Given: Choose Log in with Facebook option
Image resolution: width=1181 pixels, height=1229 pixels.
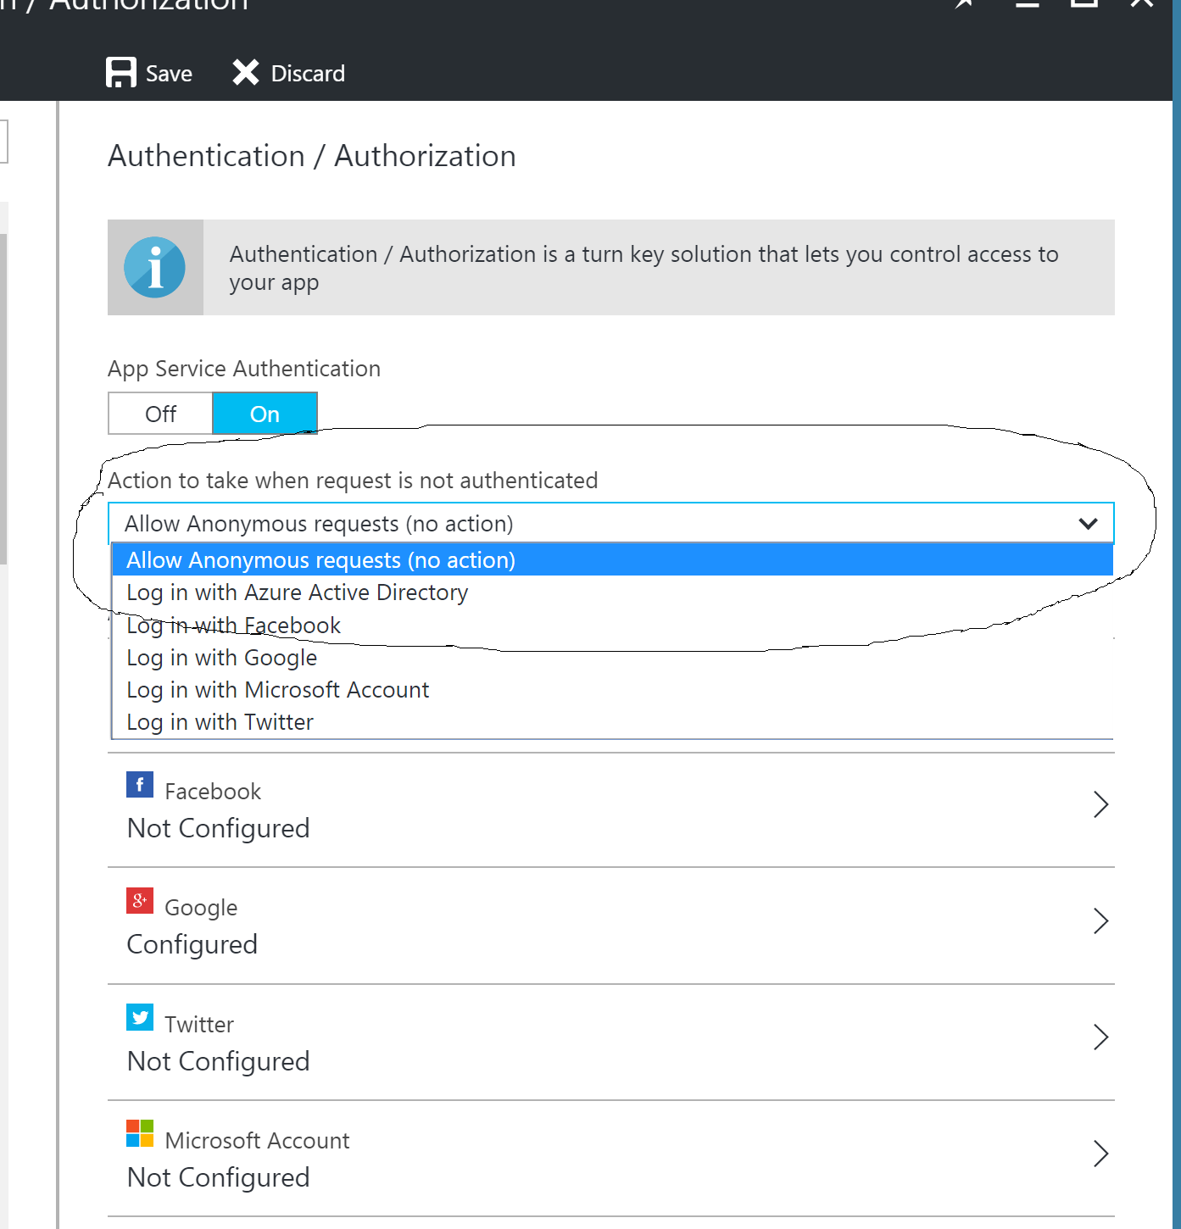Looking at the screenshot, I should click(612, 626).
